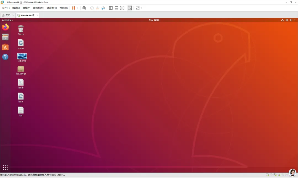Open the 查看(V) menu

click(x=26, y=8)
